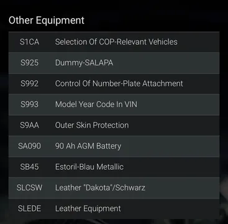Click Outer Skin Protection entry
Viewport: 228px width, 224px height.
[92, 125]
